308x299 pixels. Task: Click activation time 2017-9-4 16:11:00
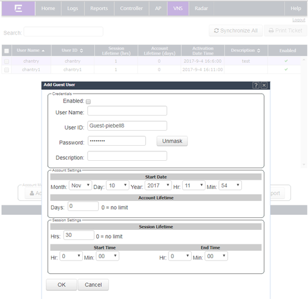tap(202, 70)
